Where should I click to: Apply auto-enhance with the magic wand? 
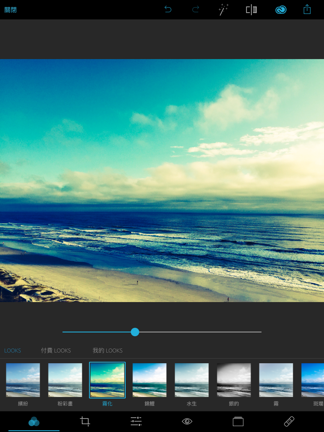(x=224, y=9)
